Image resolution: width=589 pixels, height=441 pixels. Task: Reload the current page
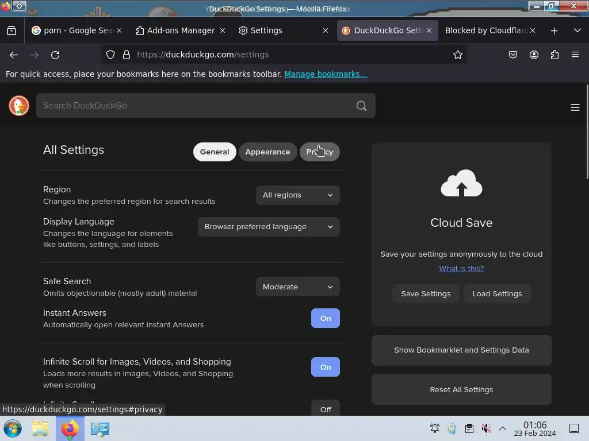pyautogui.click(x=55, y=55)
